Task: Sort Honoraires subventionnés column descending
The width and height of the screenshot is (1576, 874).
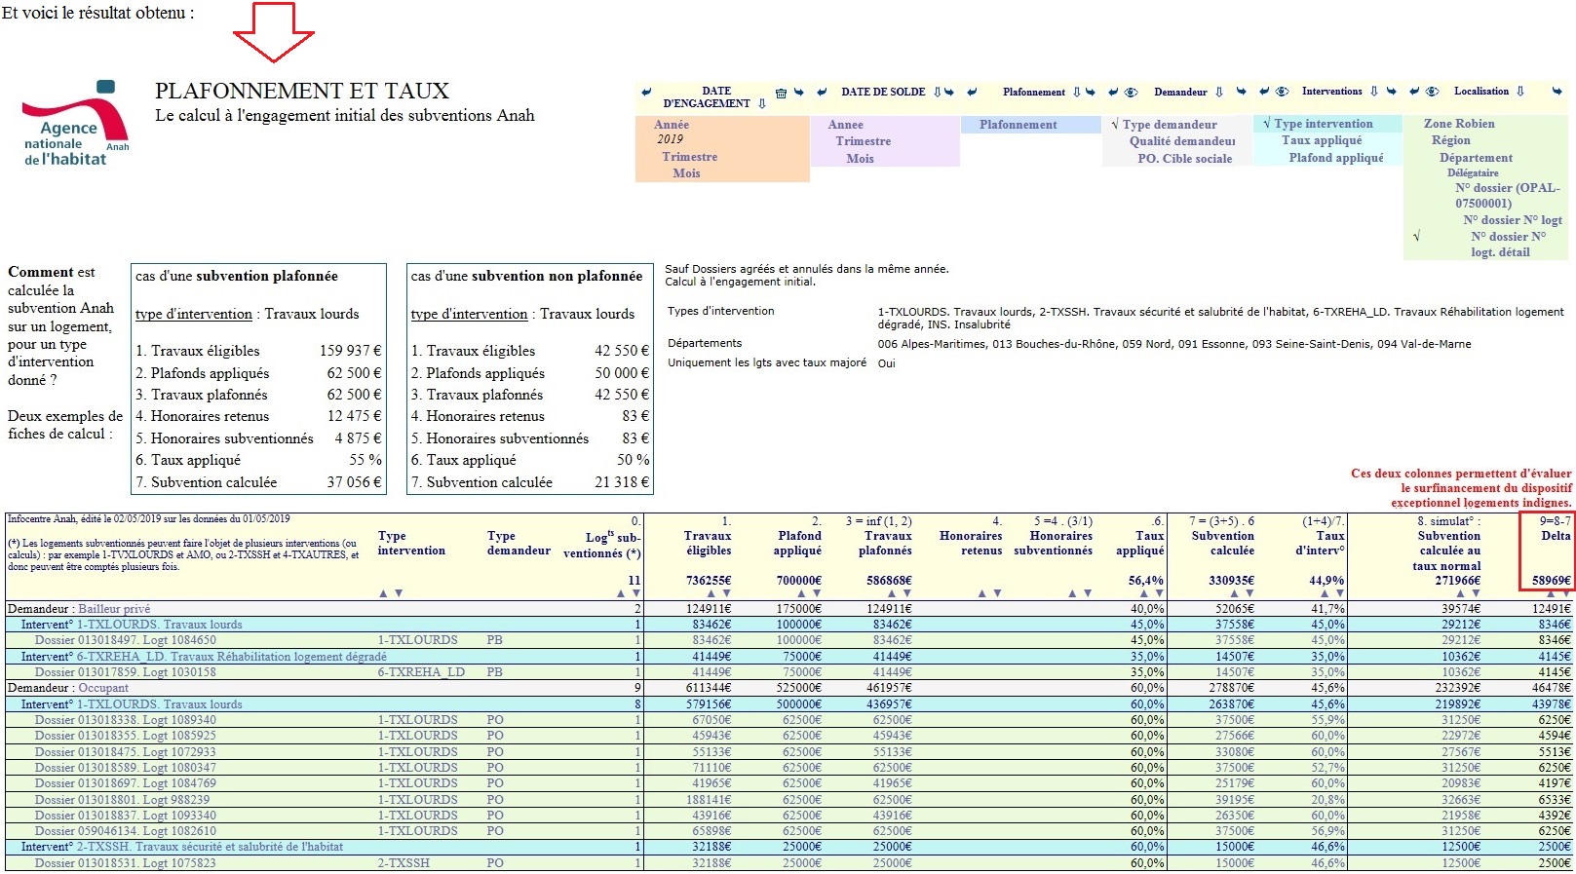Action: click(x=1088, y=593)
